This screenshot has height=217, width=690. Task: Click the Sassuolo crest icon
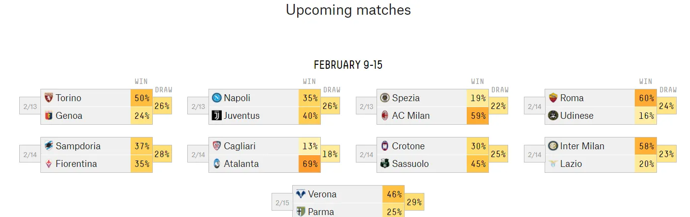(x=384, y=163)
